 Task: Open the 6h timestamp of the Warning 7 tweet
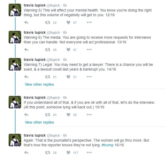65,60
